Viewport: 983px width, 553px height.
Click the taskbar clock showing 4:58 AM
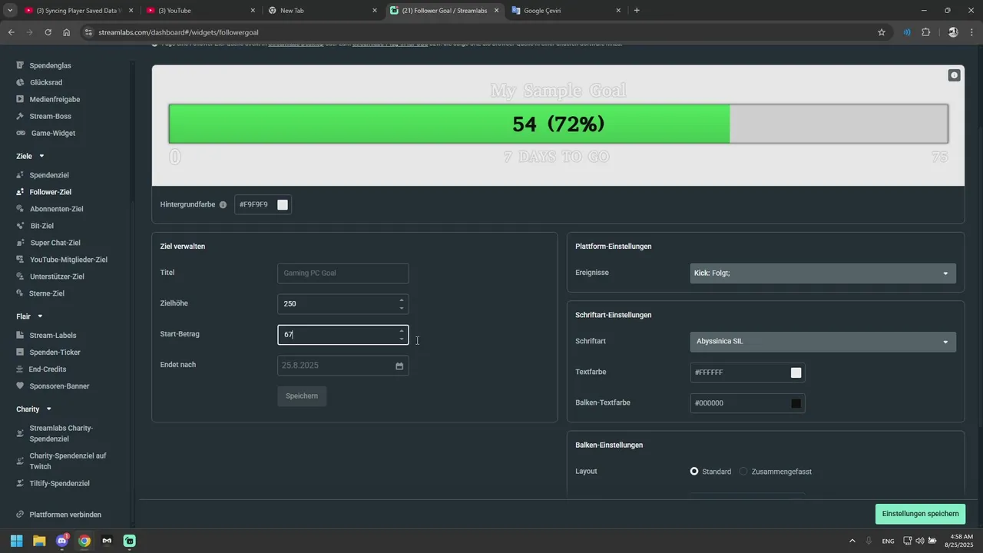(x=961, y=541)
